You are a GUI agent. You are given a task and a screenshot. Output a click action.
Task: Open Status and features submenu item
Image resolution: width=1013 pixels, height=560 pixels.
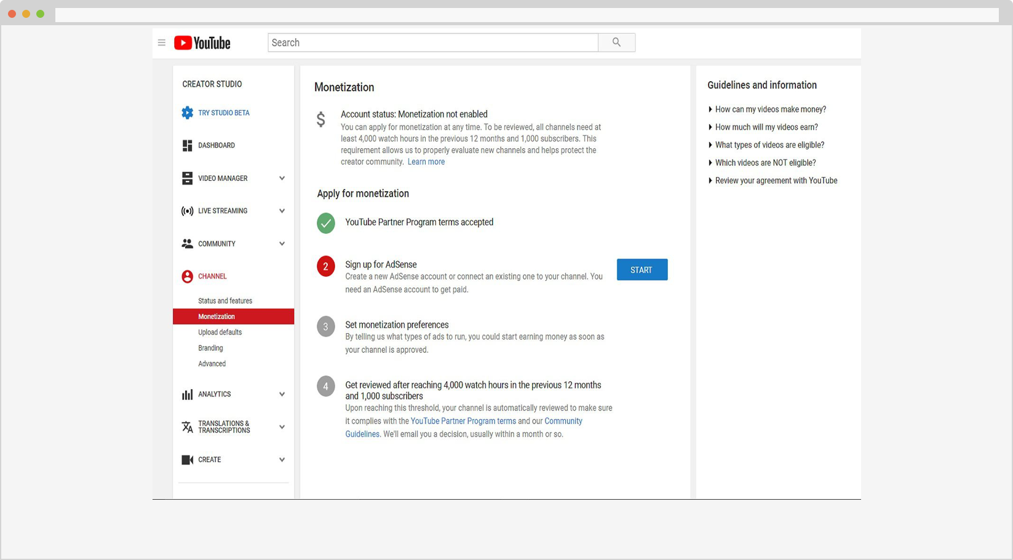225,301
